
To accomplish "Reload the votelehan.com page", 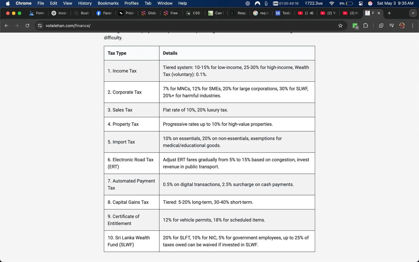I will click(x=27, y=25).
